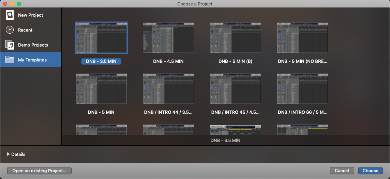Image resolution: width=390 pixels, height=179 pixels.
Task: Select the DNB / INTRO 44 / 3.5... thumbnail
Action: (x=168, y=89)
